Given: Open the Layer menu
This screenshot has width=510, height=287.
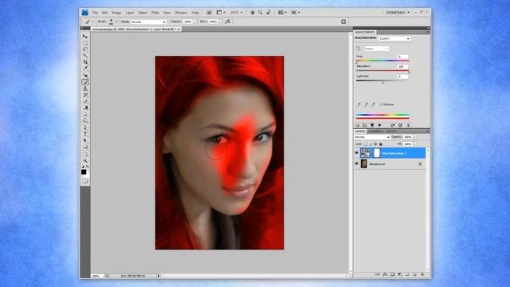Looking at the screenshot, I should coord(129,13).
